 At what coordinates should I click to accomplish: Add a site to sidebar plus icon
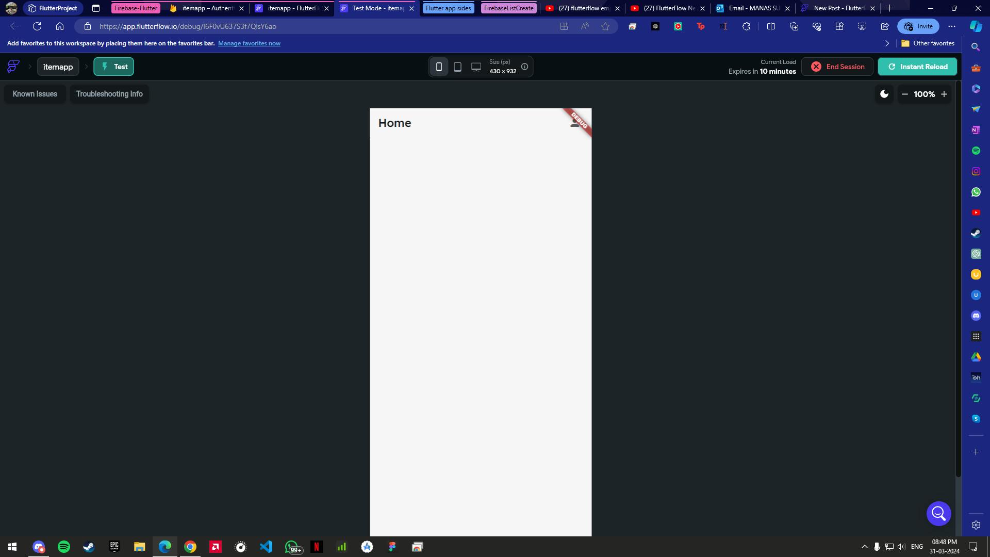tap(976, 452)
